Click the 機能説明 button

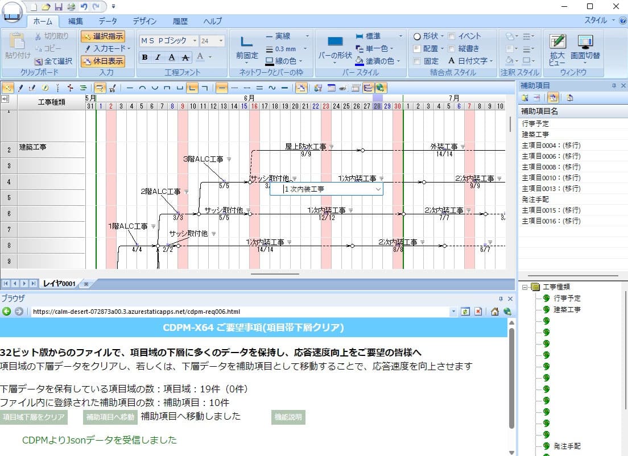tap(288, 417)
